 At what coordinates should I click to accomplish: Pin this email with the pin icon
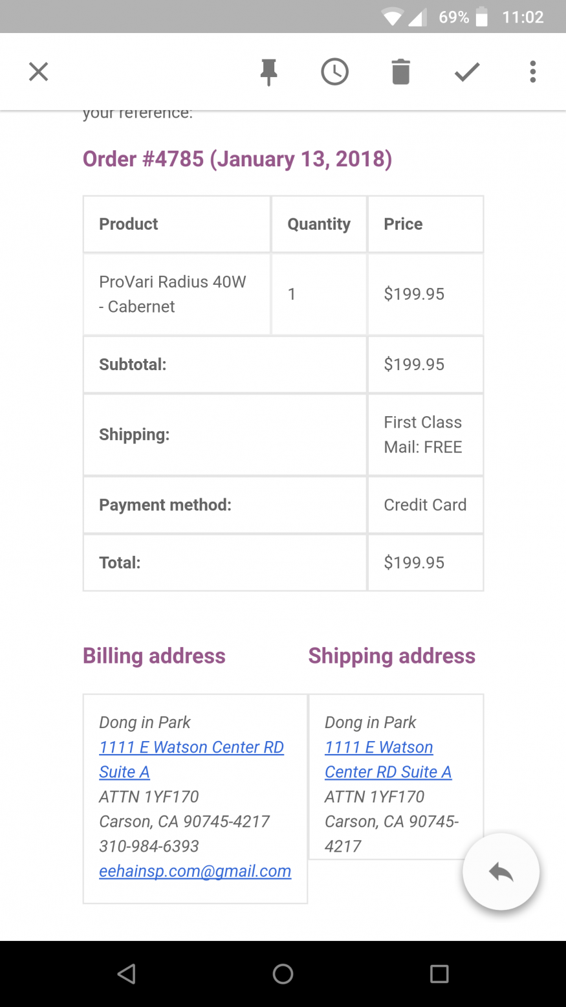click(268, 72)
